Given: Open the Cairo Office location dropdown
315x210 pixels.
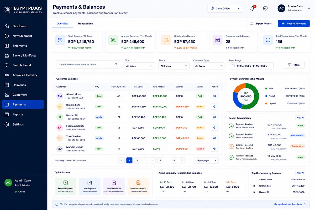Looking at the screenshot, I should [225, 8].
